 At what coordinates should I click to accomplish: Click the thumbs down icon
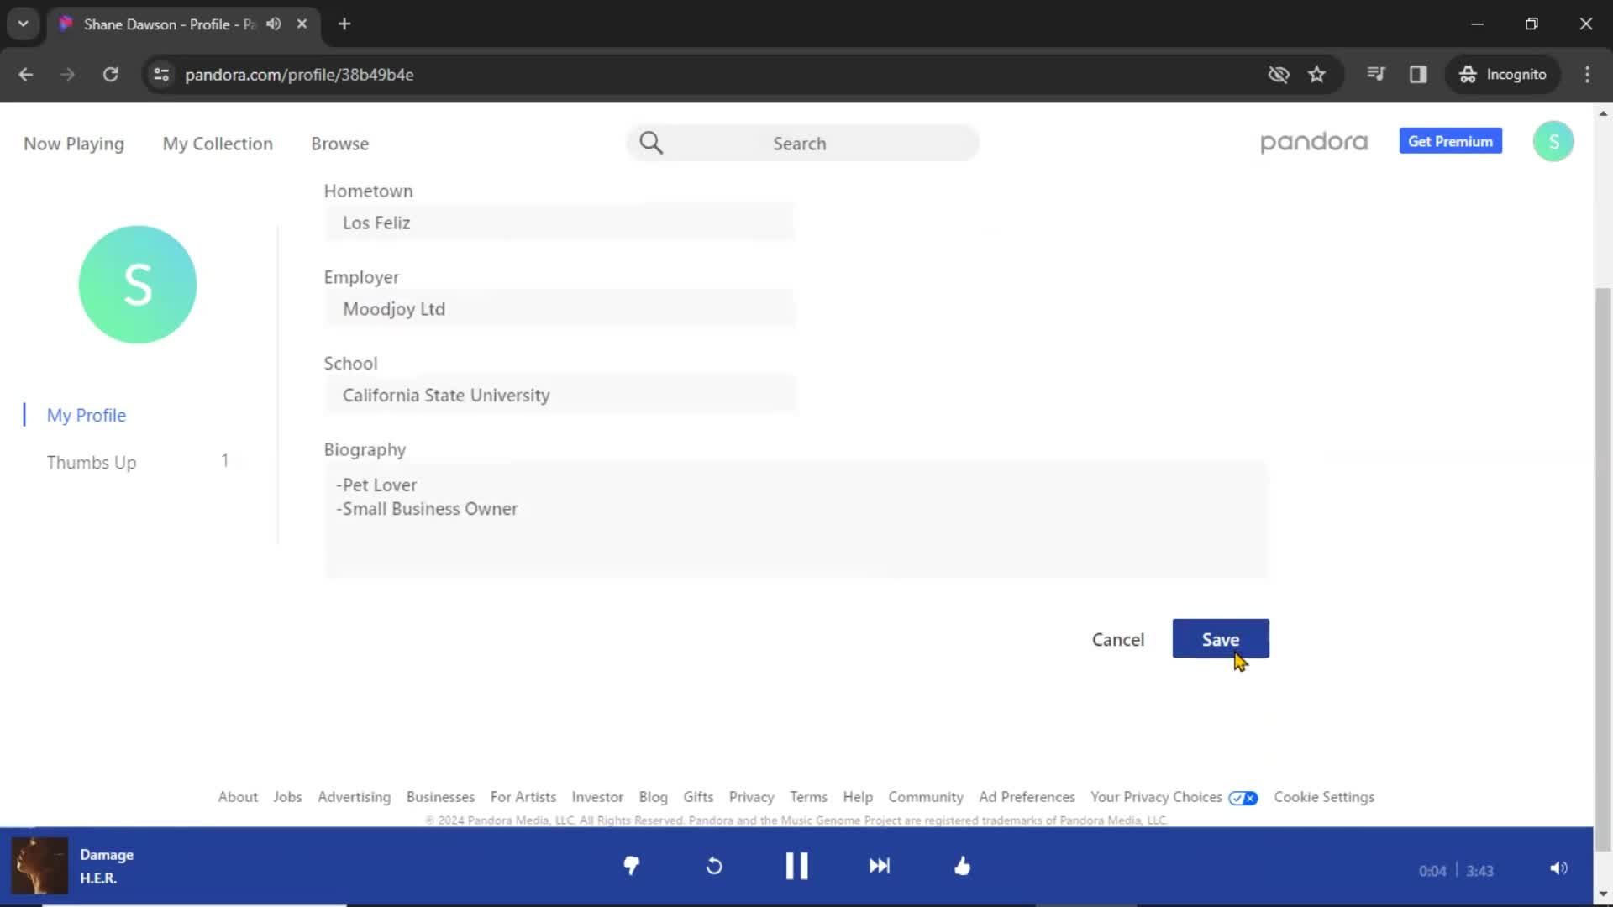pos(632,866)
